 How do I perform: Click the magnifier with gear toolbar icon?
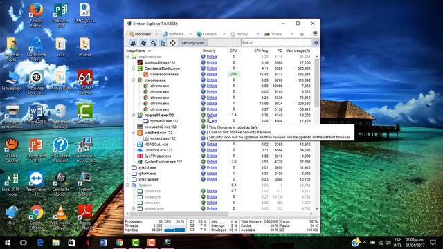point(154,43)
